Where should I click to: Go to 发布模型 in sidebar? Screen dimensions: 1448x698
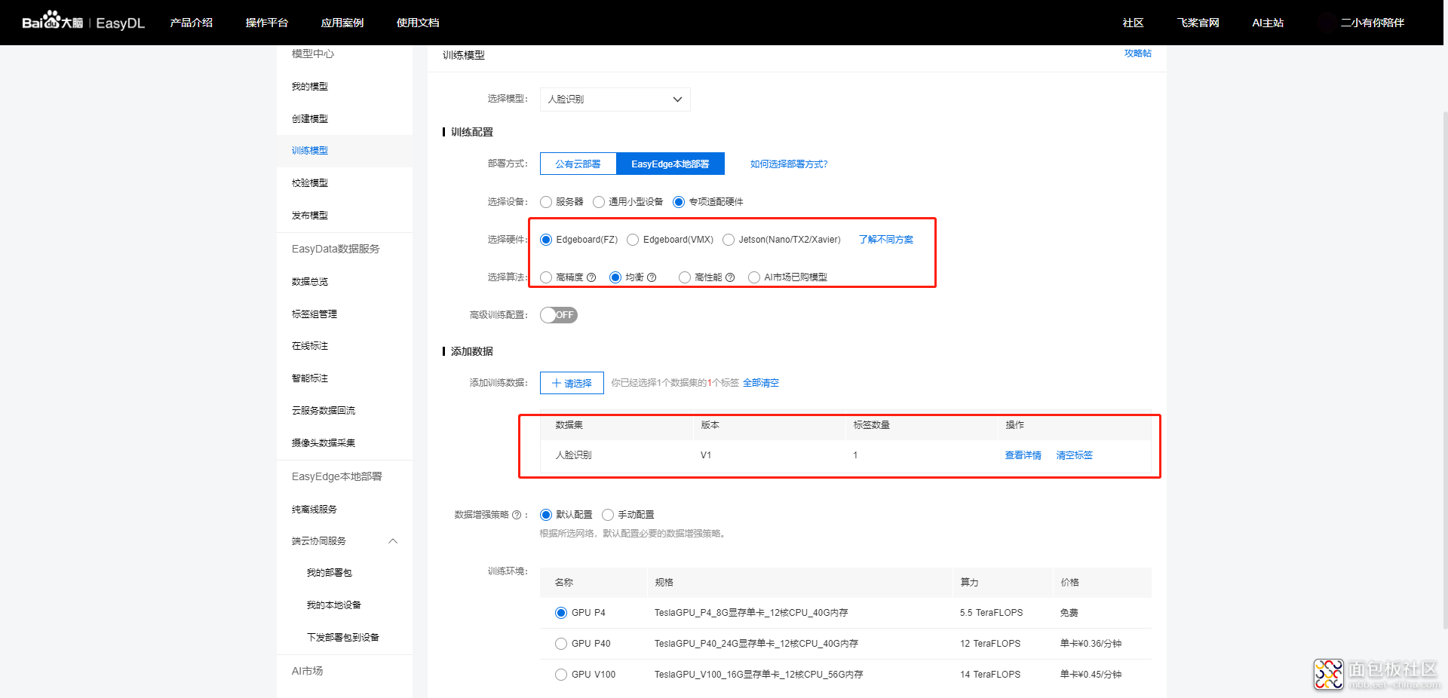click(310, 216)
